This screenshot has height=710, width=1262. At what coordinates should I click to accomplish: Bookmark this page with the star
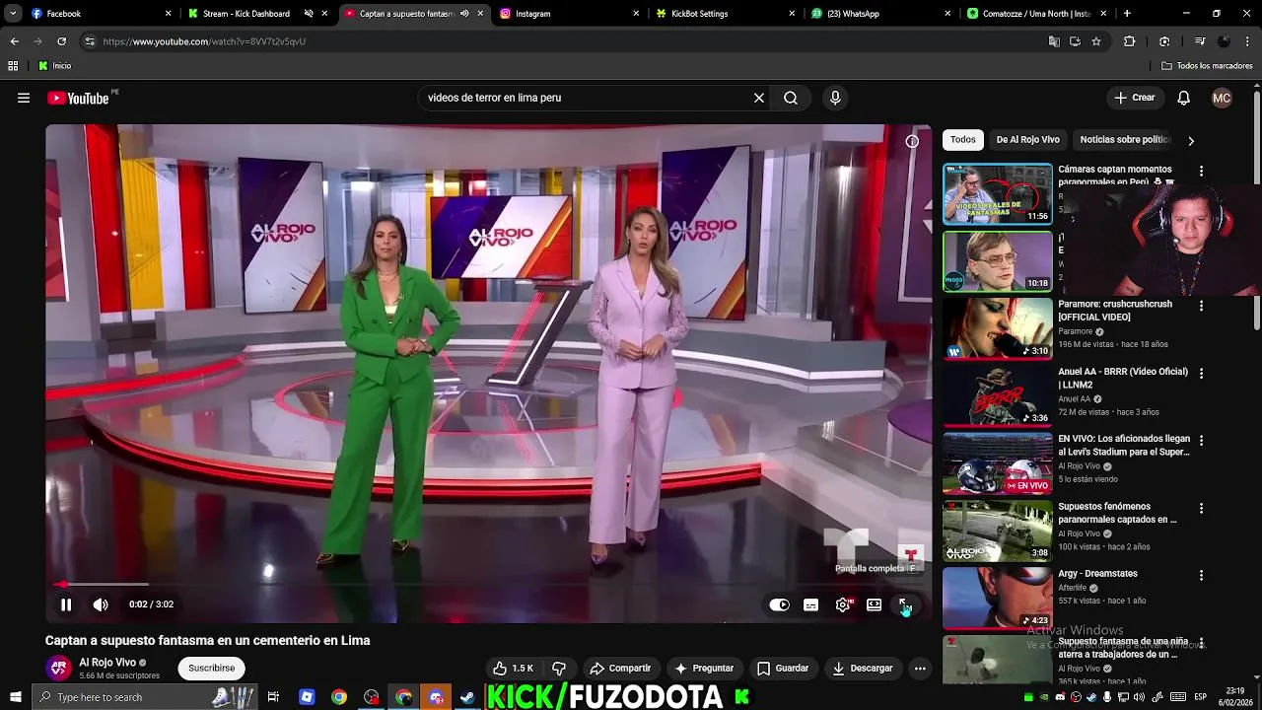pyautogui.click(x=1095, y=41)
